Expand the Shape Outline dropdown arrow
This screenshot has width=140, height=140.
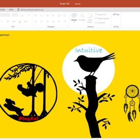pyautogui.click(x=110, y=19)
